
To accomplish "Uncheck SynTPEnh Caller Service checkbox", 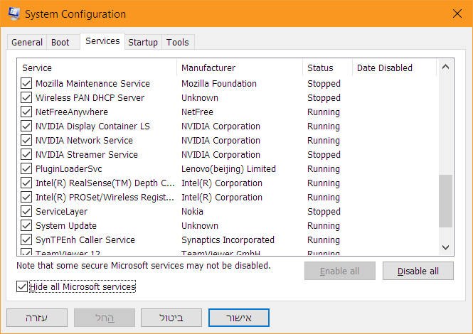I will [x=26, y=239].
